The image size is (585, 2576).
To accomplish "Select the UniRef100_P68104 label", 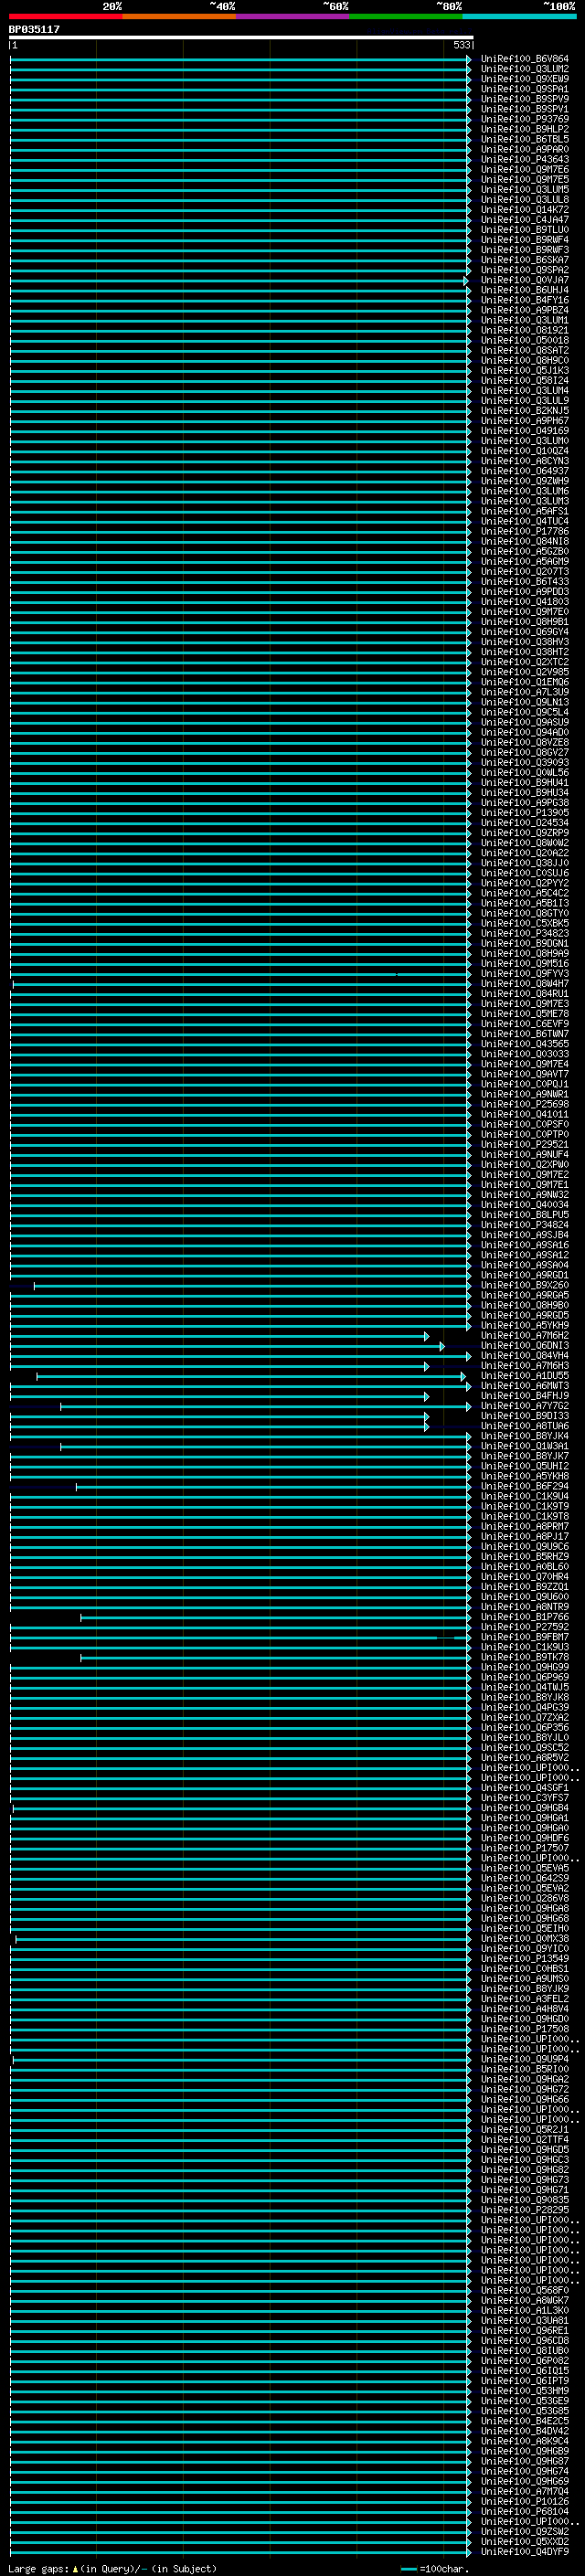I will 525,2511.
